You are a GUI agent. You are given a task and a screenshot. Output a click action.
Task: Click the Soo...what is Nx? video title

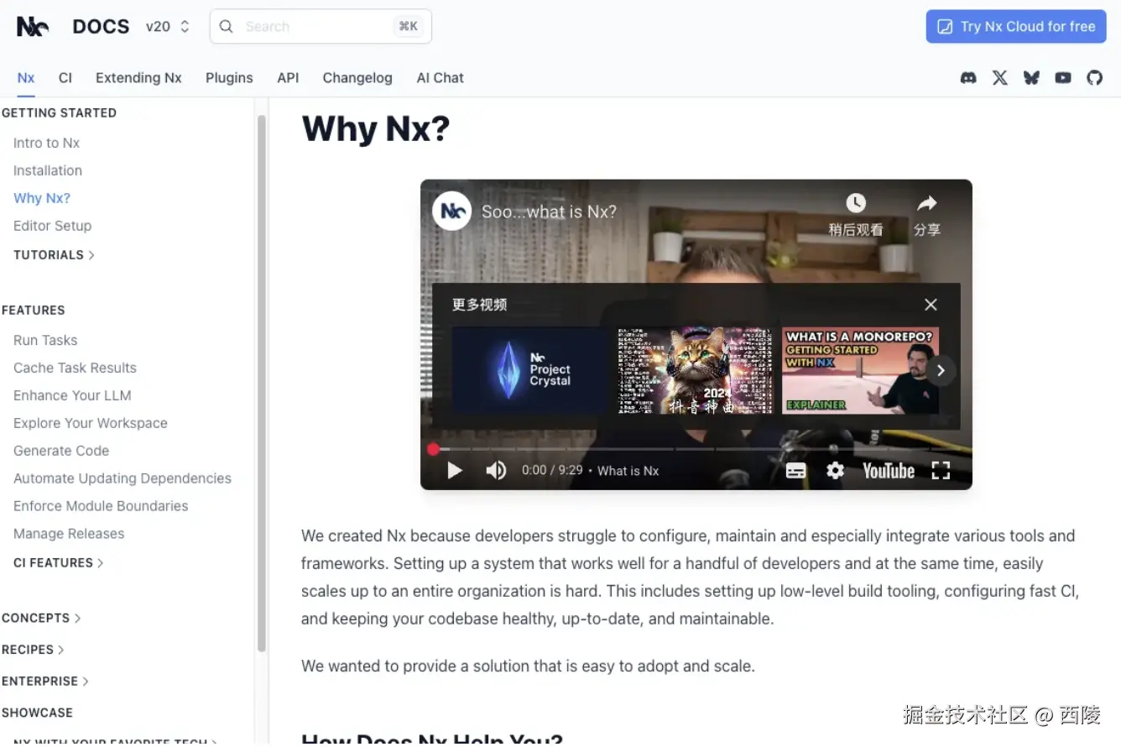point(549,212)
